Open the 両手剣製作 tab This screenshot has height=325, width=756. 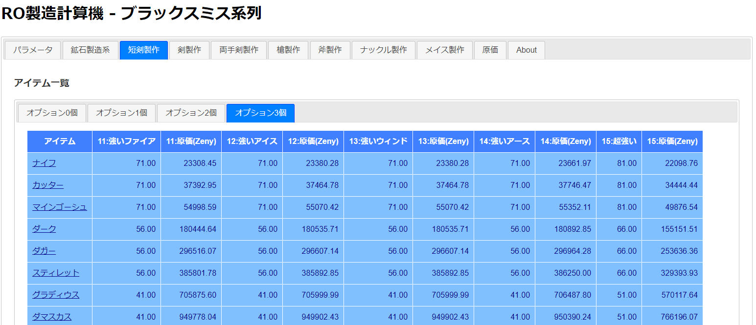coord(239,50)
